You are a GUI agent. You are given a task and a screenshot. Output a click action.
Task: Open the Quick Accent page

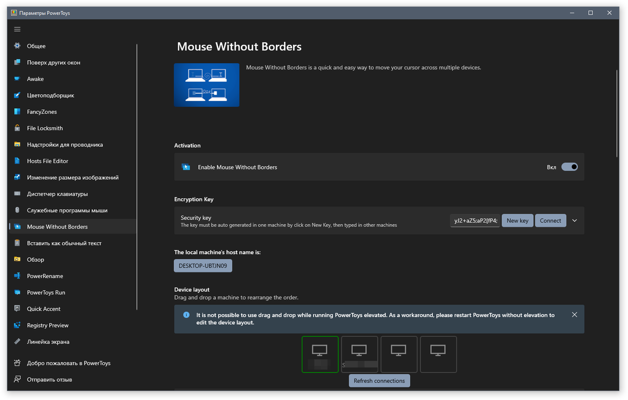pos(72,309)
